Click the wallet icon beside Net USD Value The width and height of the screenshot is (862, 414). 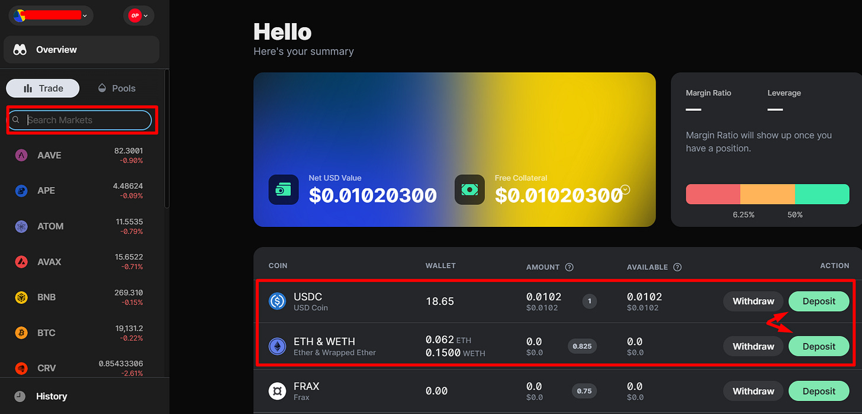(284, 190)
